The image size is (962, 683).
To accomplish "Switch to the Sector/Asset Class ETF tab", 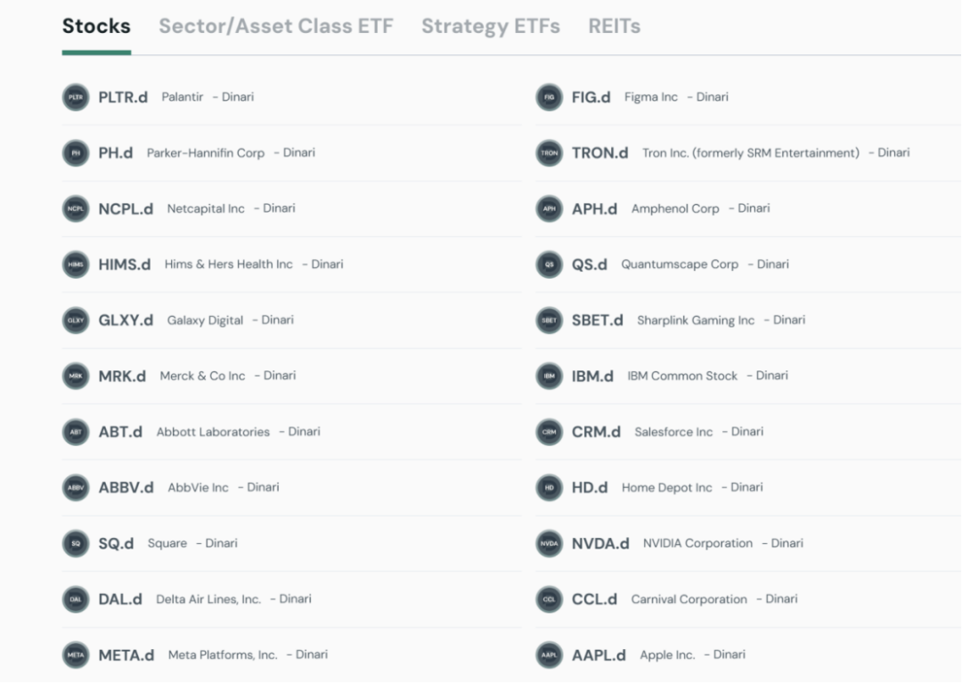I will click(x=275, y=26).
